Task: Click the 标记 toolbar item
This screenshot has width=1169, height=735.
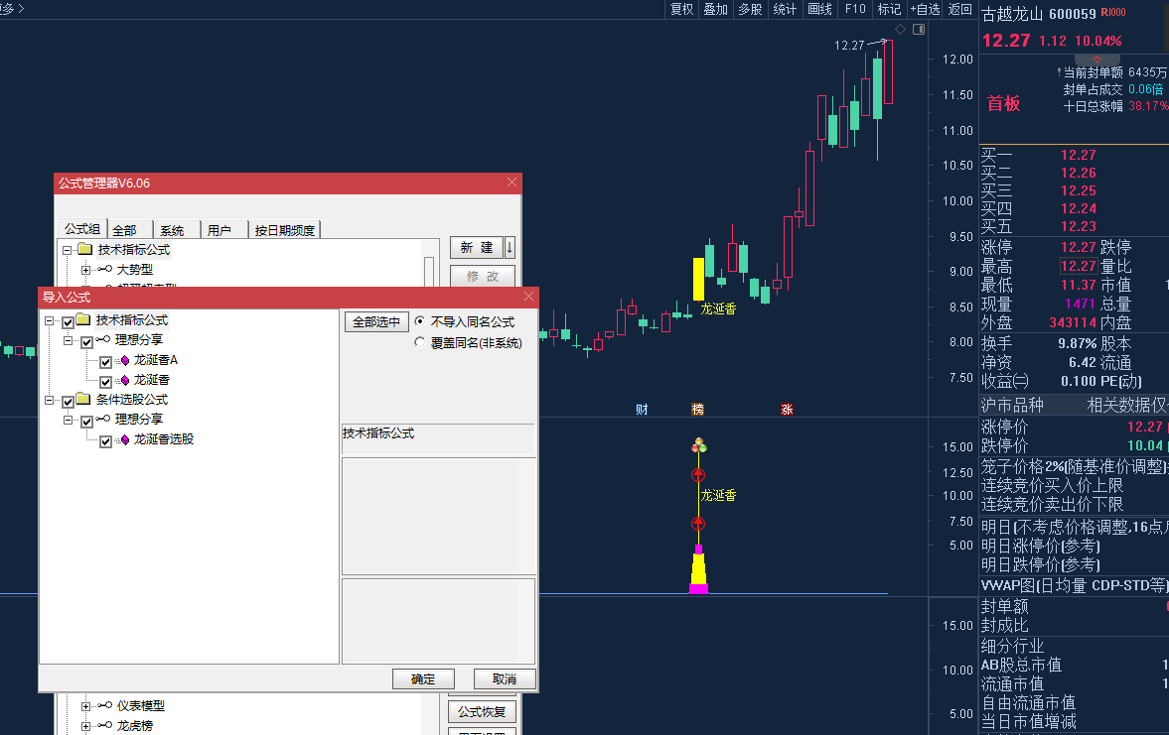Action: pyautogui.click(x=890, y=9)
